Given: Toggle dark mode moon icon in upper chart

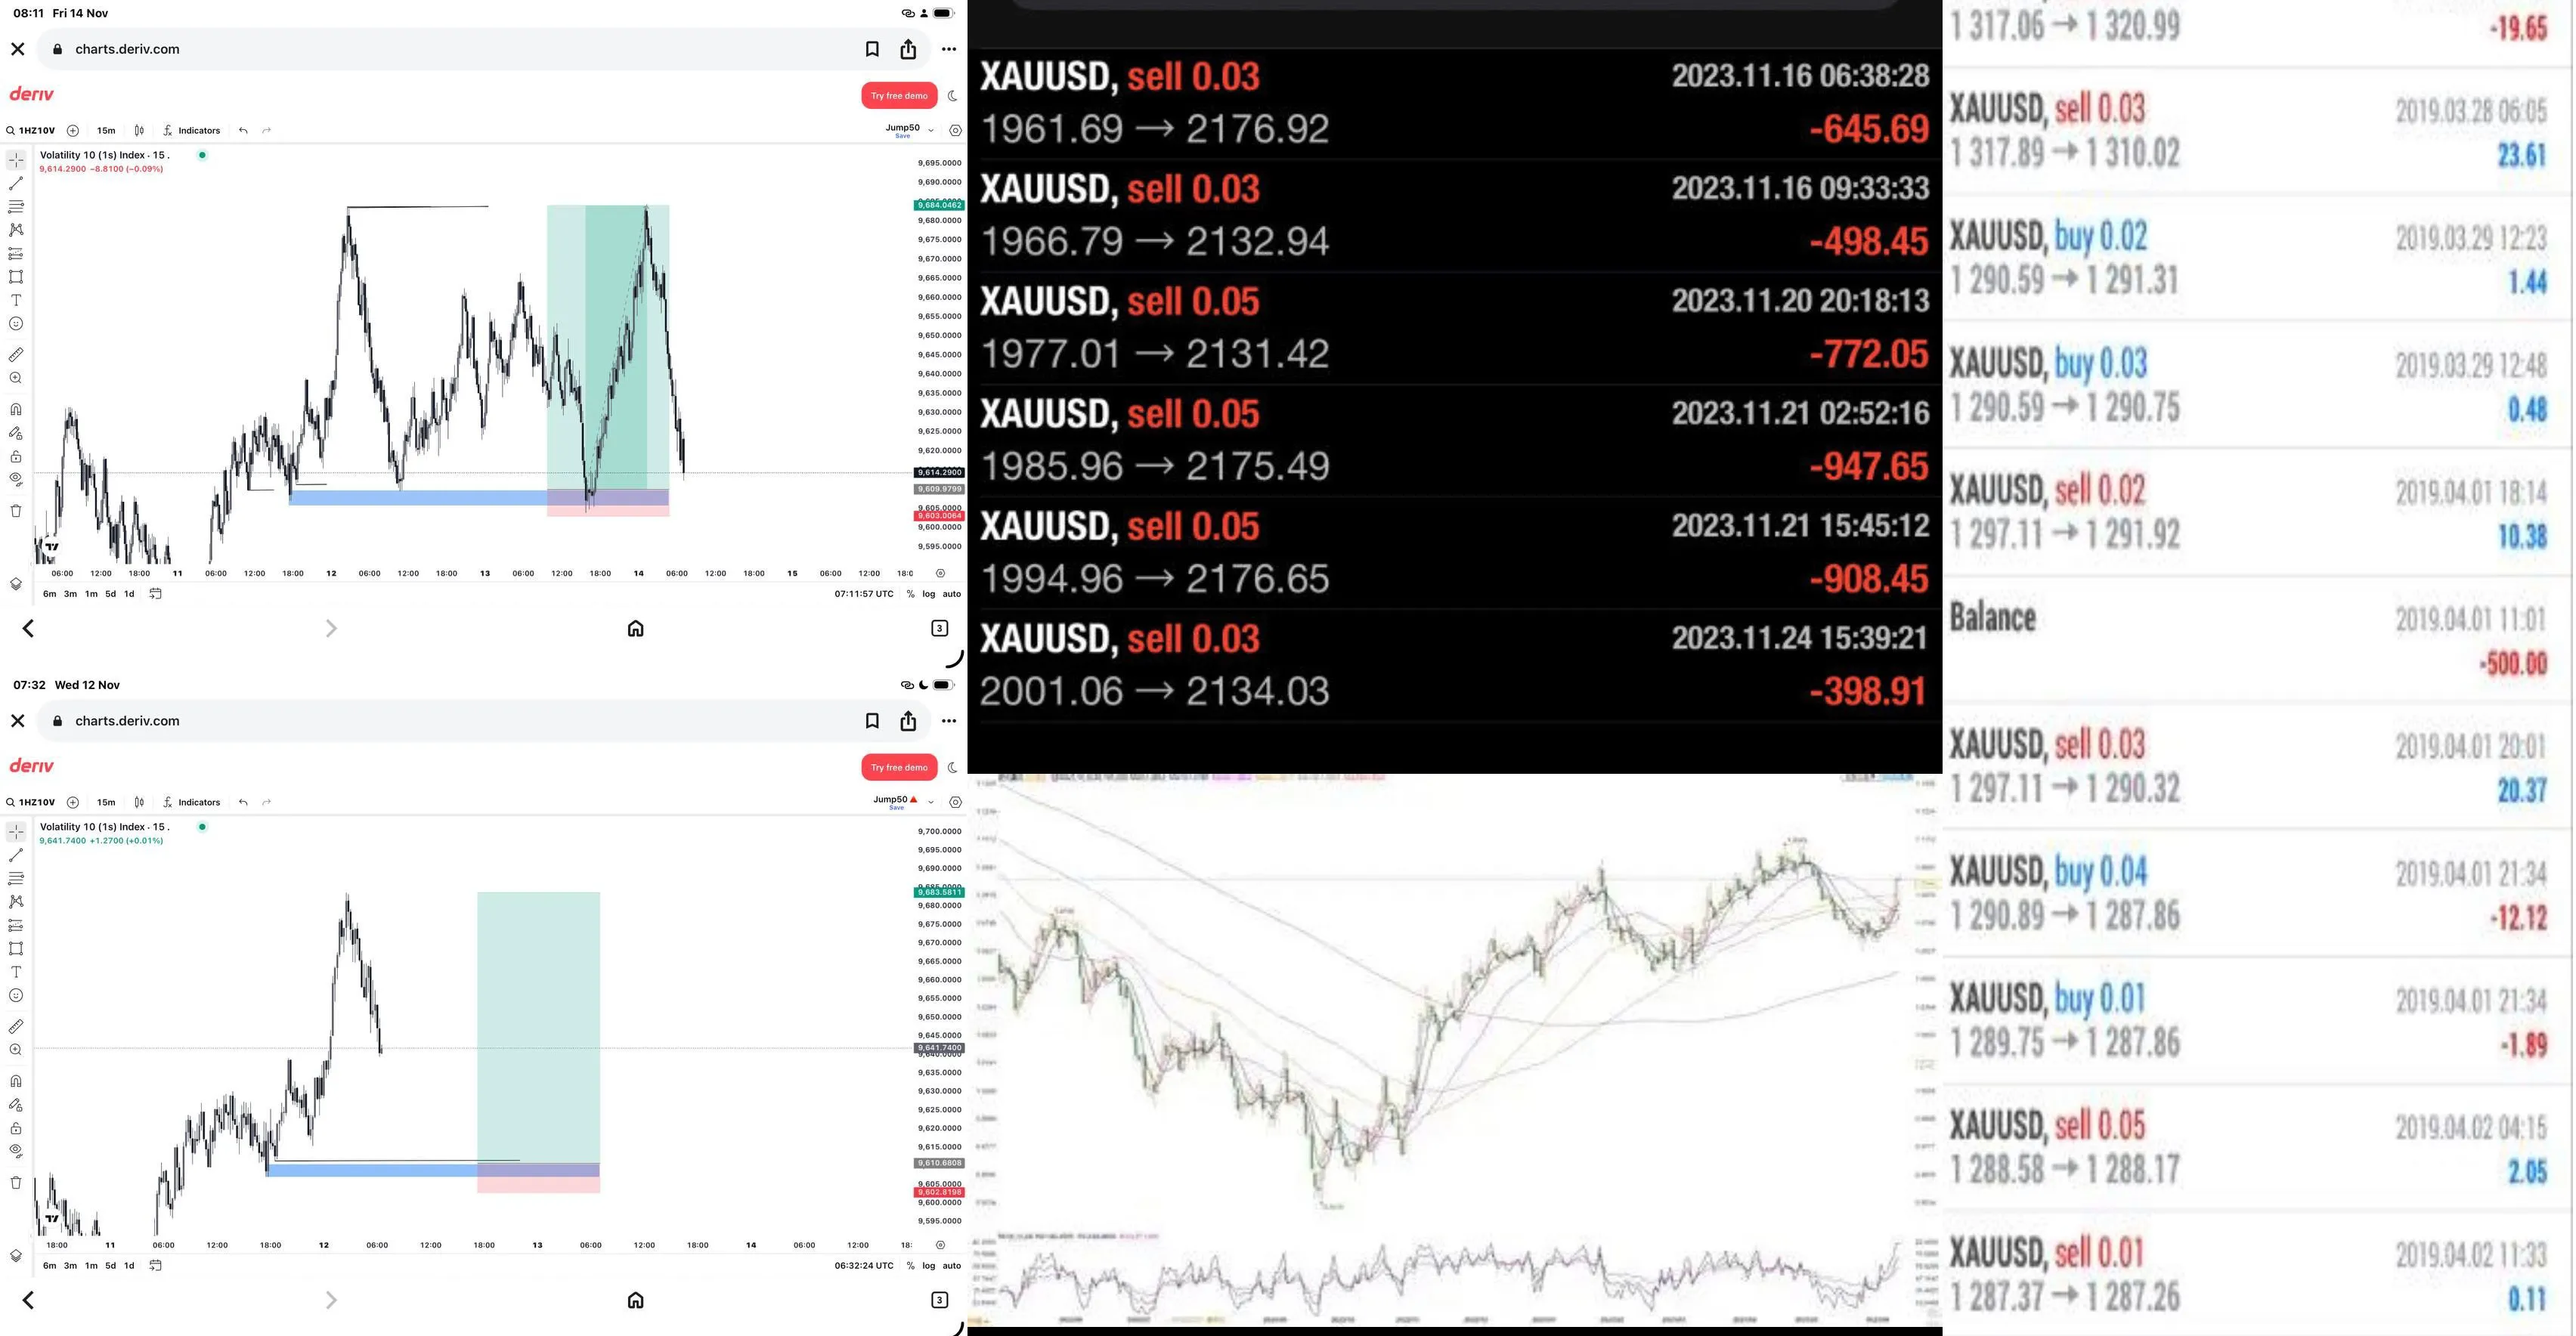Looking at the screenshot, I should (x=953, y=96).
